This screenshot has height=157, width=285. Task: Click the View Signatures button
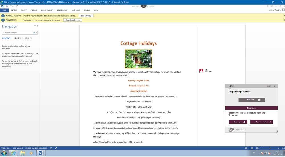click(73, 20)
